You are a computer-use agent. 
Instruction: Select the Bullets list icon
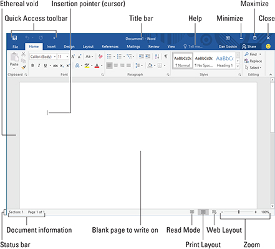click(109, 57)
